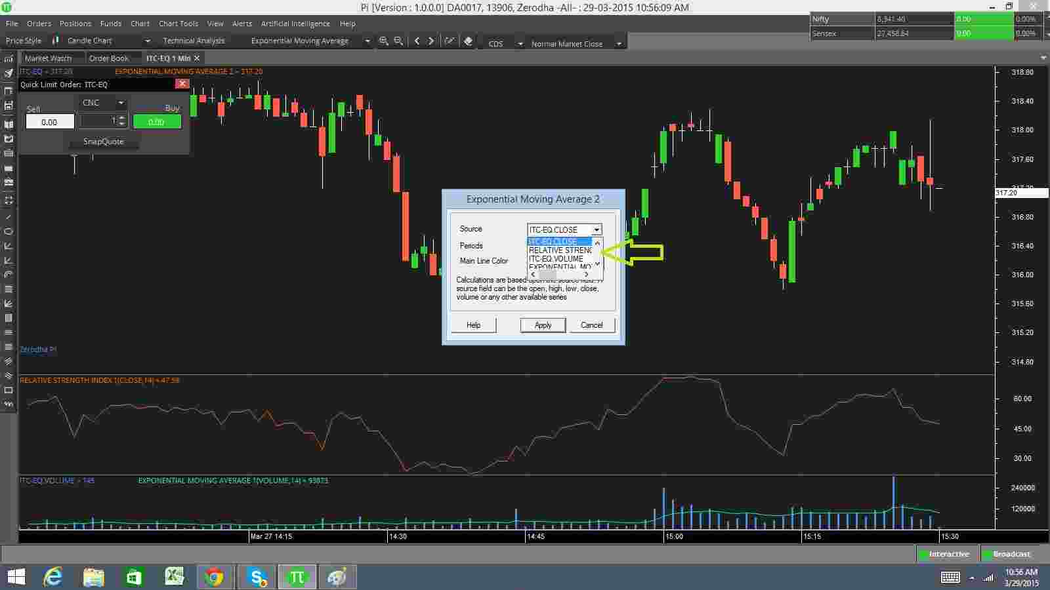The width and height of the screenshot is (1050, 590).
Task: Choose ITC-EQ.VOLUME from the source list
Action: (556, 259)
